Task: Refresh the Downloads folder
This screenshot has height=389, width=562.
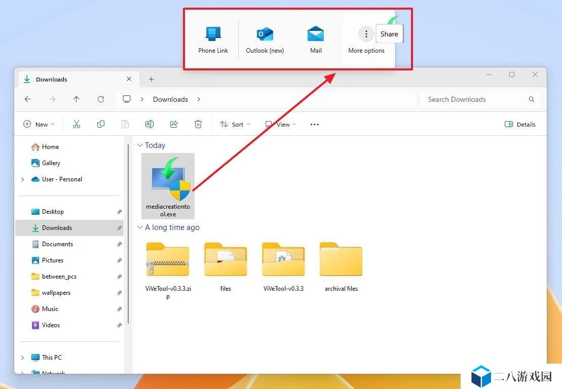Action: point(101,99)
